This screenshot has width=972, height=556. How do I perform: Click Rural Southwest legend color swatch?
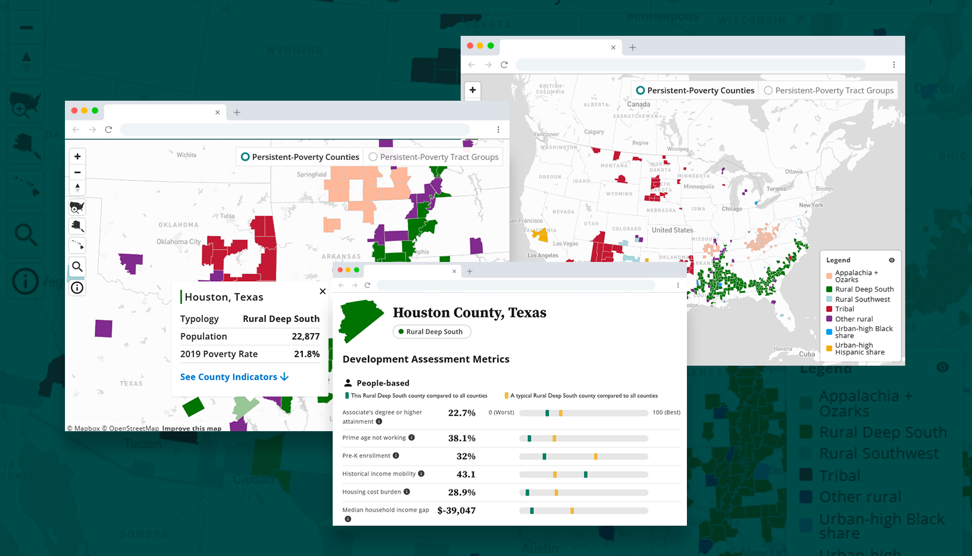click(829, 300)
